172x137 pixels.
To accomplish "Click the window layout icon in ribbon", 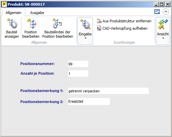I will coord(157,12).
